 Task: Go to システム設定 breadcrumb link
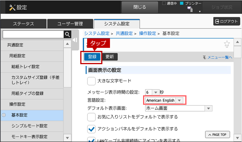97,33
